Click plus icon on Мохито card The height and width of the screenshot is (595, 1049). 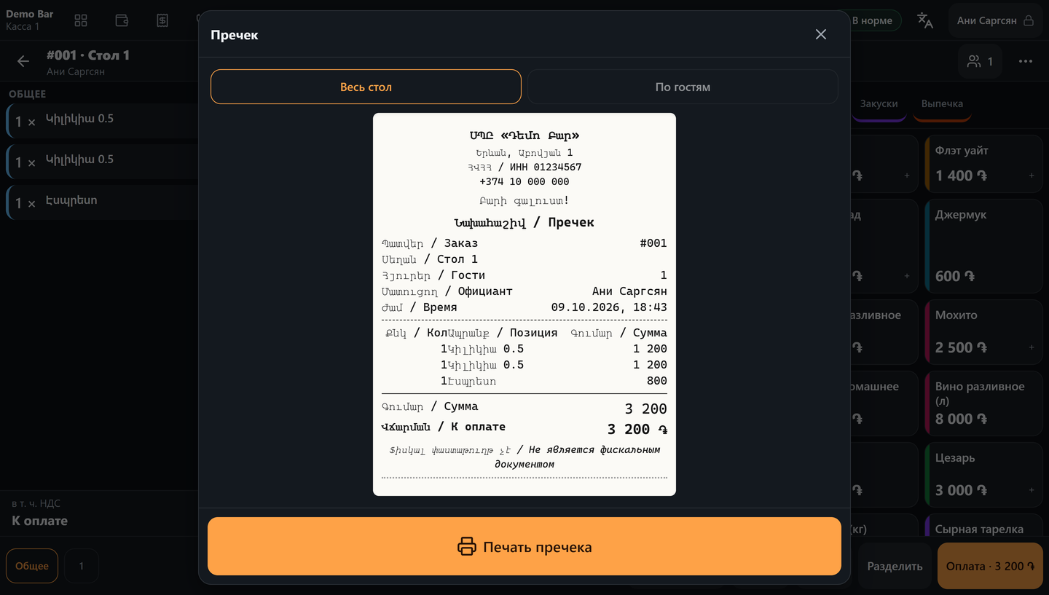pyautogui.click(x=1032, y=347)
